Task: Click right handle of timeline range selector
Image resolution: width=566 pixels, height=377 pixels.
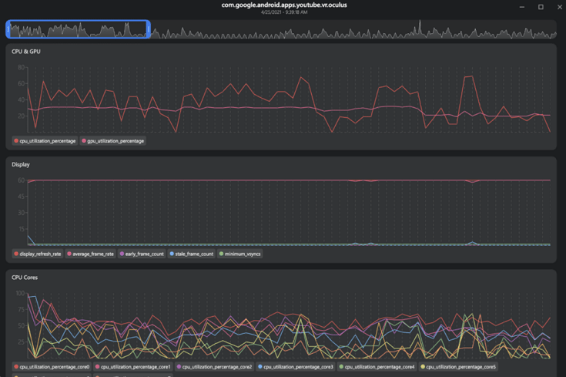Action: [x=148, y=29]
